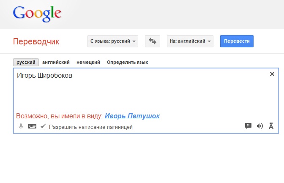Click the microphone voice input icon
Image resolution: width=284 pixels, height=183 pixels.
click(x=21, y=126)
